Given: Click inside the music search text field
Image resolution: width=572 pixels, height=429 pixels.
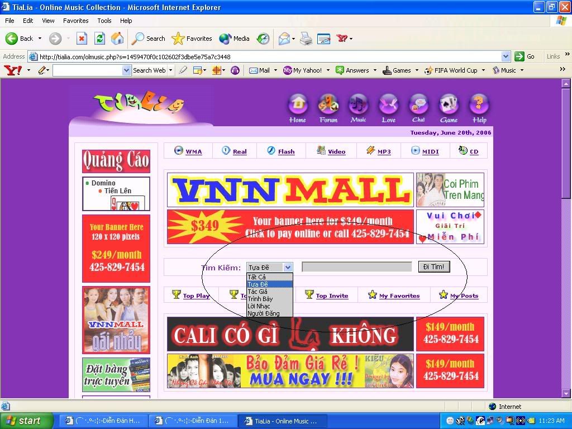Looking at the screenshot, I should click(356, 267).
